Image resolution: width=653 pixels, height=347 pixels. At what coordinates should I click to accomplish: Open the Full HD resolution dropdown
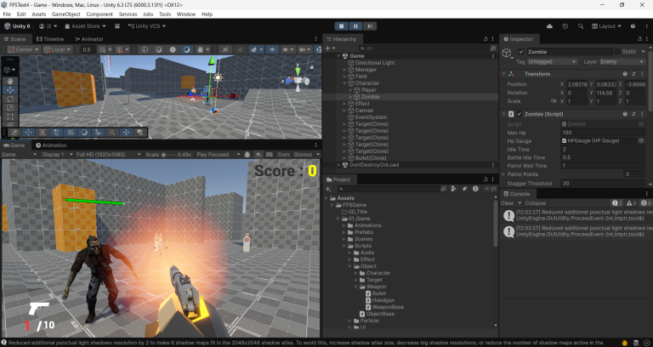(109, 155)
